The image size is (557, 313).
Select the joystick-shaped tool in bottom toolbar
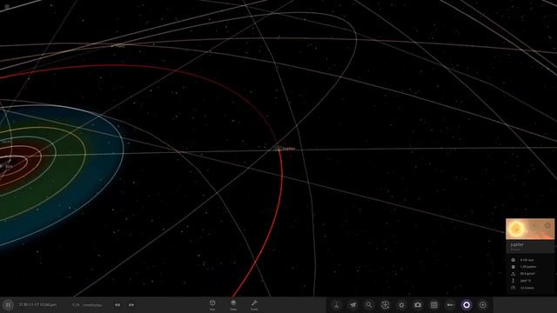(337, 305)
